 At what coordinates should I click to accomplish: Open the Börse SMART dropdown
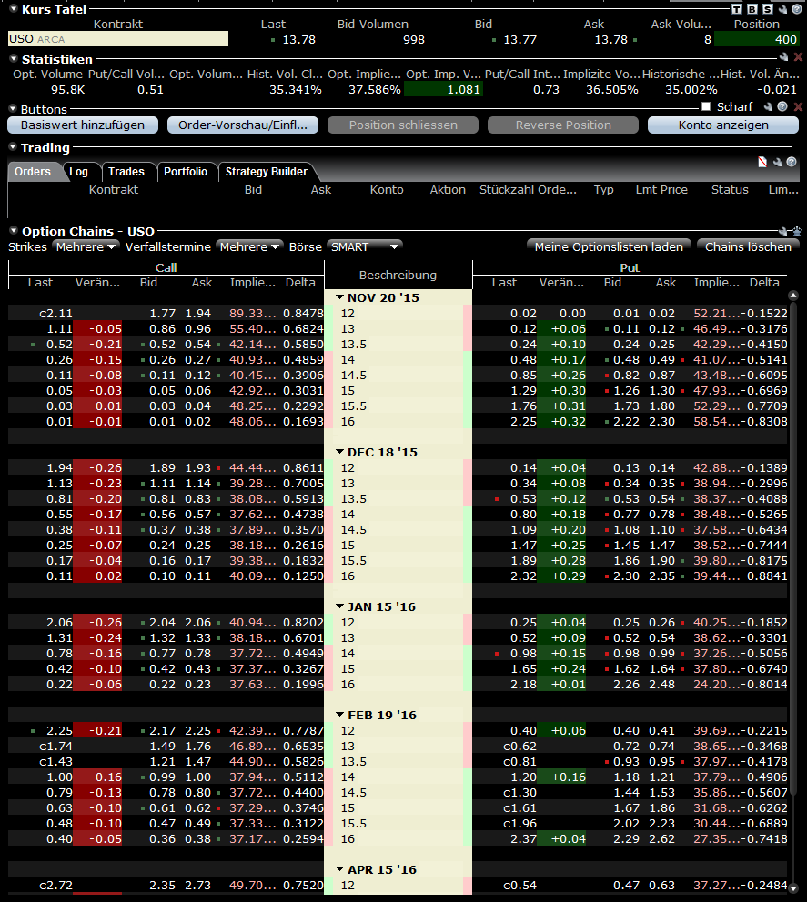364,246
